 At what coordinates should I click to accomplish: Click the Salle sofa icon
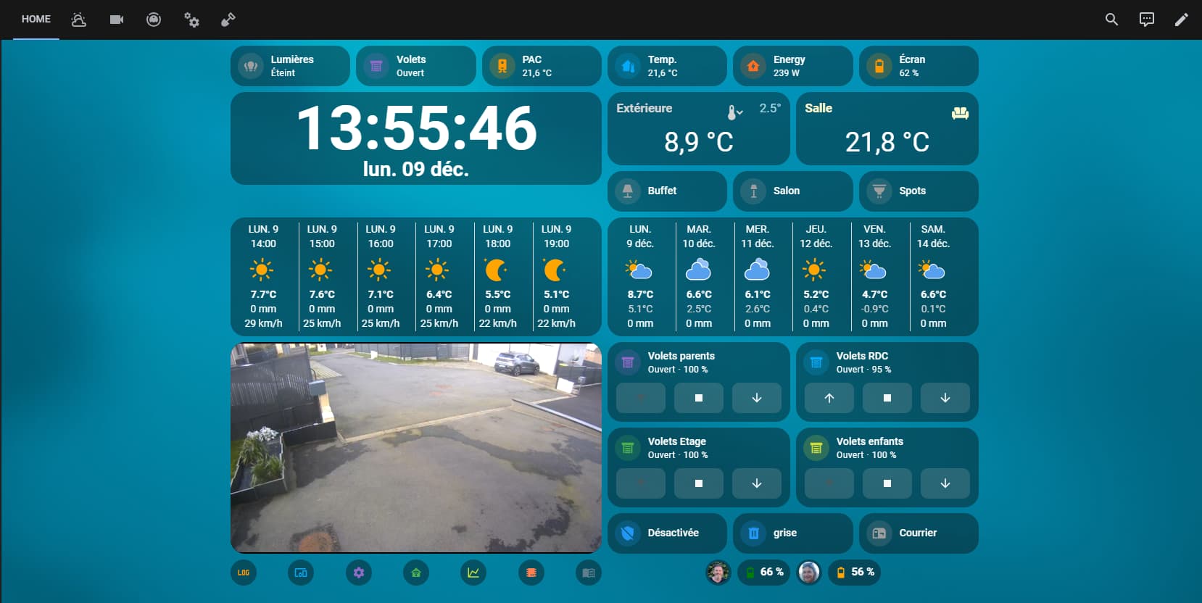click(960, 112)
